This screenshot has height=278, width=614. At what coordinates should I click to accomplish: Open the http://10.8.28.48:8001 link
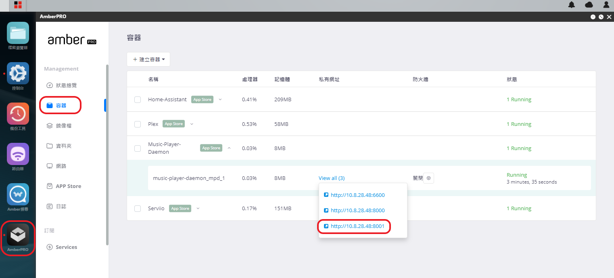[357, 226]
